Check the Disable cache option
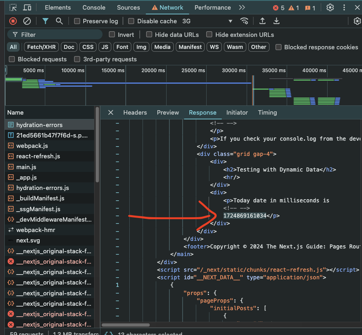This screenshot has height=335, width=362. coord(131,21)
